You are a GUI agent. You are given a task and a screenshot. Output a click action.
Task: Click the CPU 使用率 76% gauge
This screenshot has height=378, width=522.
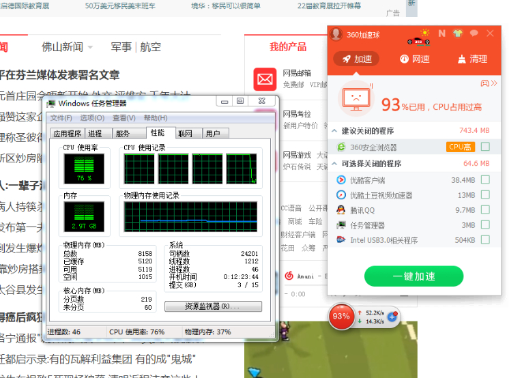pyautogui.click(x=84, y=169)
